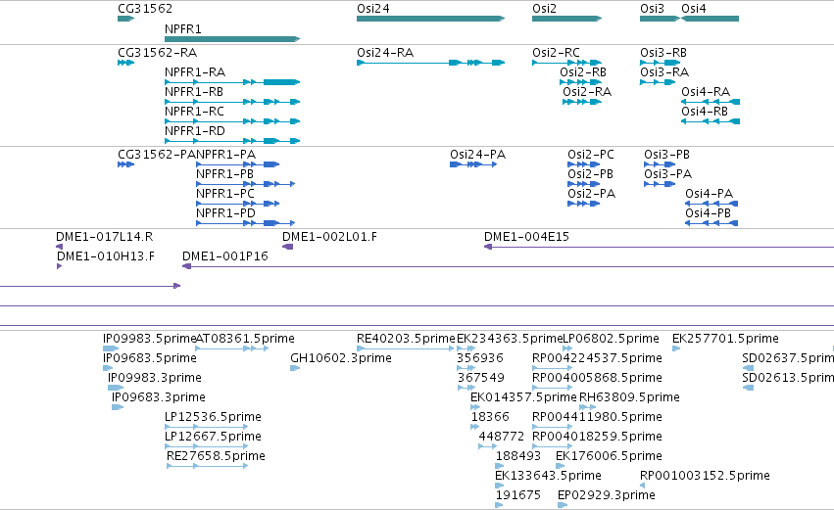
Task: Click the Osi3-PA protein label
Action: [x=668, y=174]
